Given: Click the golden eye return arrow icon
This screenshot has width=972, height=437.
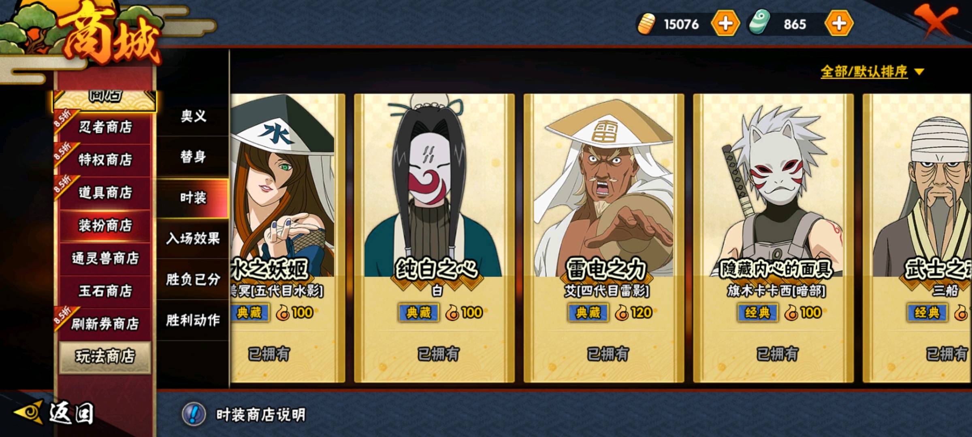Looking at the screenshot, I should 29,412.
